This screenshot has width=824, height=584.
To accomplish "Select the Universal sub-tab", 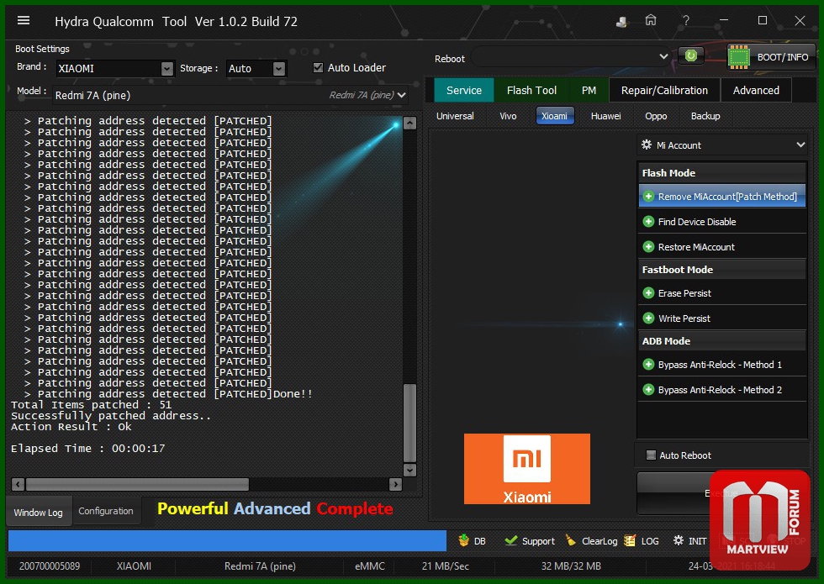I will [x=455, y=116].
